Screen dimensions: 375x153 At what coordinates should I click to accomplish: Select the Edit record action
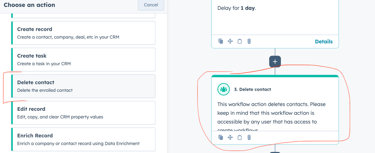coord(83,112)
